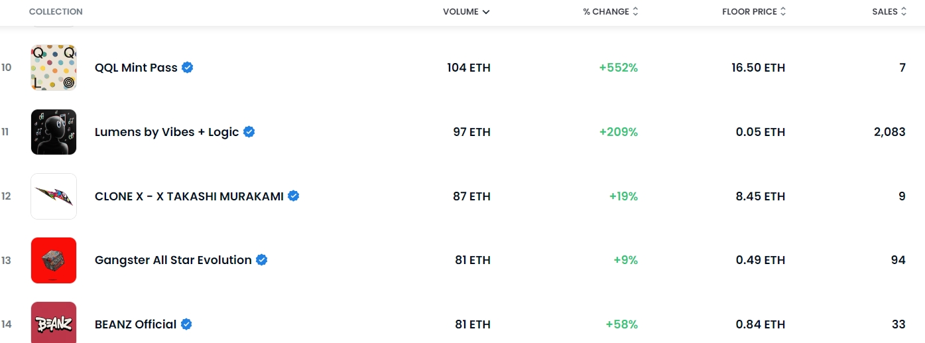Sort by Floor Price column header
The height and width of the screenshot is (343, 925).
click(x=753, y=12)
